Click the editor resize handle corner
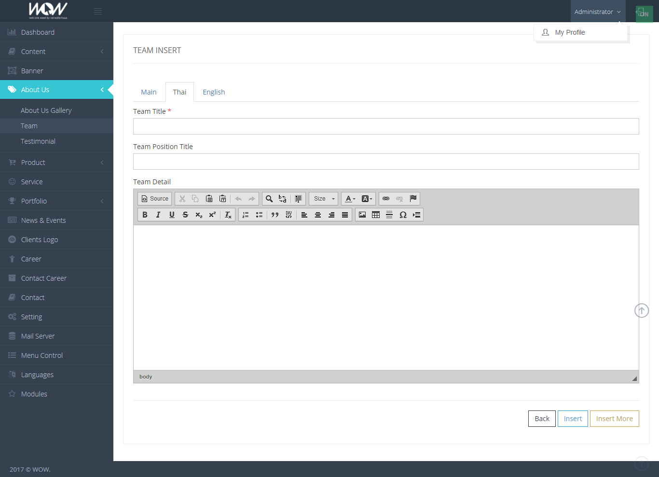Viewport: 659px width, 477px height. (634, 379)
